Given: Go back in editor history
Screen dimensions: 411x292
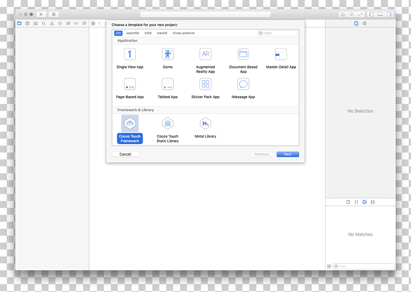Looking at the screenshot, I should (x=100, y=24).
